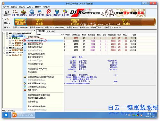Screen dimensions: 160x121
Task: Select the 软件(D:) 90.3GB partition bar segment
Action: pos(39,22)
